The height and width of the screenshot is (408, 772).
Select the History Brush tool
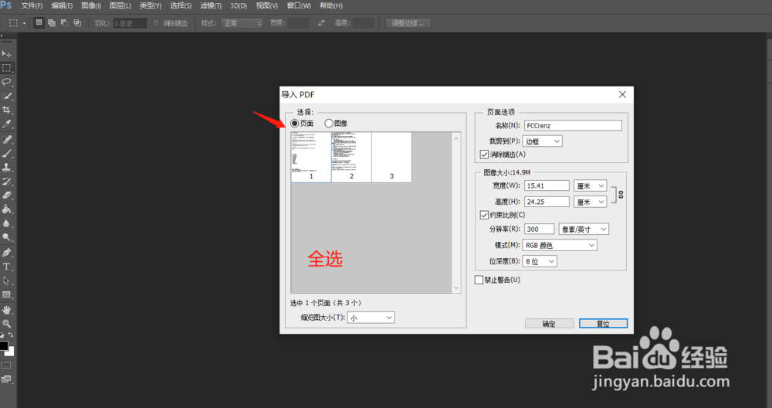(x=6, y=182)
